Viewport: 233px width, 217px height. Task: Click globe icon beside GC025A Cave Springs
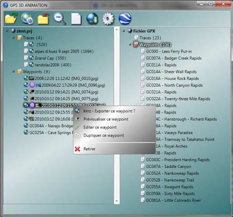[x=26, y=132]
